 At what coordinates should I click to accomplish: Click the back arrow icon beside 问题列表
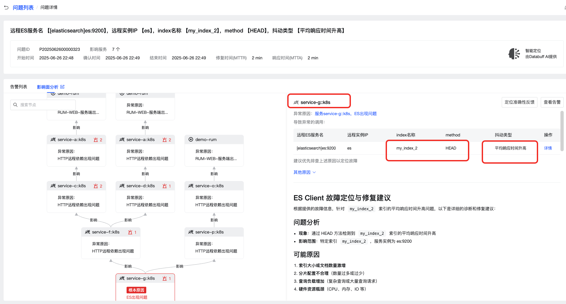[6, 7]
